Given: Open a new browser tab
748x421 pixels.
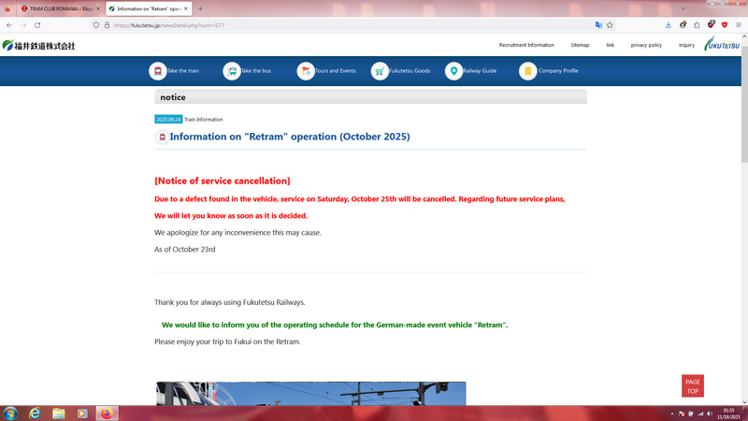Looking at the screenshot, I should click(x=200, y=8).
